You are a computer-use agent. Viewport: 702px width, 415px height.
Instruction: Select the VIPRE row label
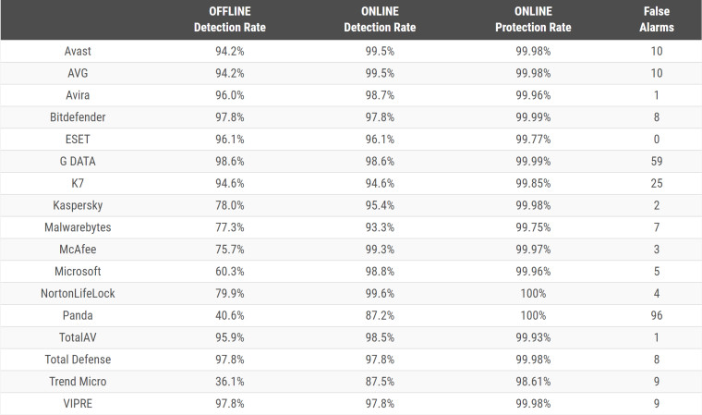(x=78, y=404)
